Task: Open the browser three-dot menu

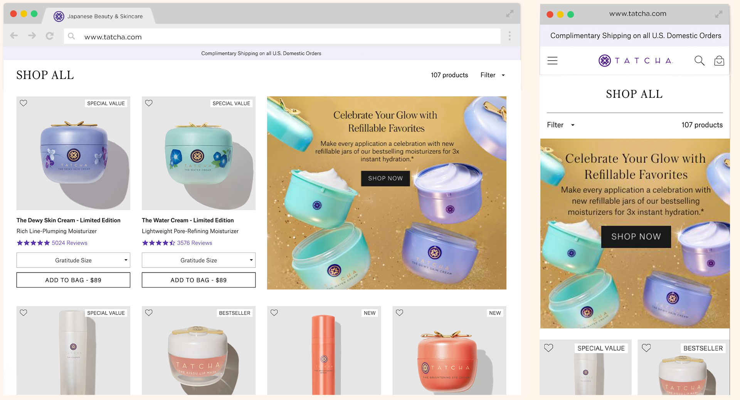Action: pyautogui.click(x=510, y=36)
